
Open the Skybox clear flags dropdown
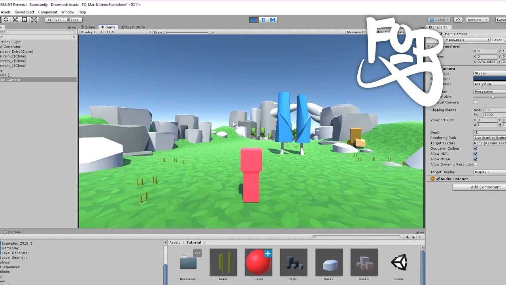click(x=489, y=73)
